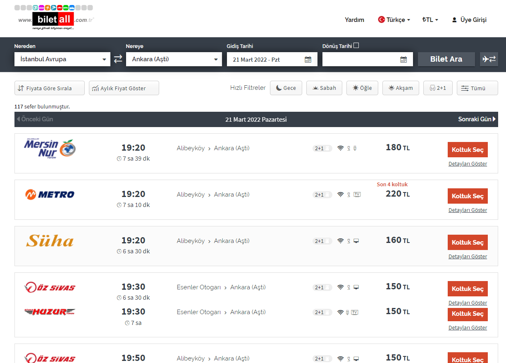Expand Detayları Göster for the Mersin Nur trip
The image size is (506, 363).
click(468, 164)
